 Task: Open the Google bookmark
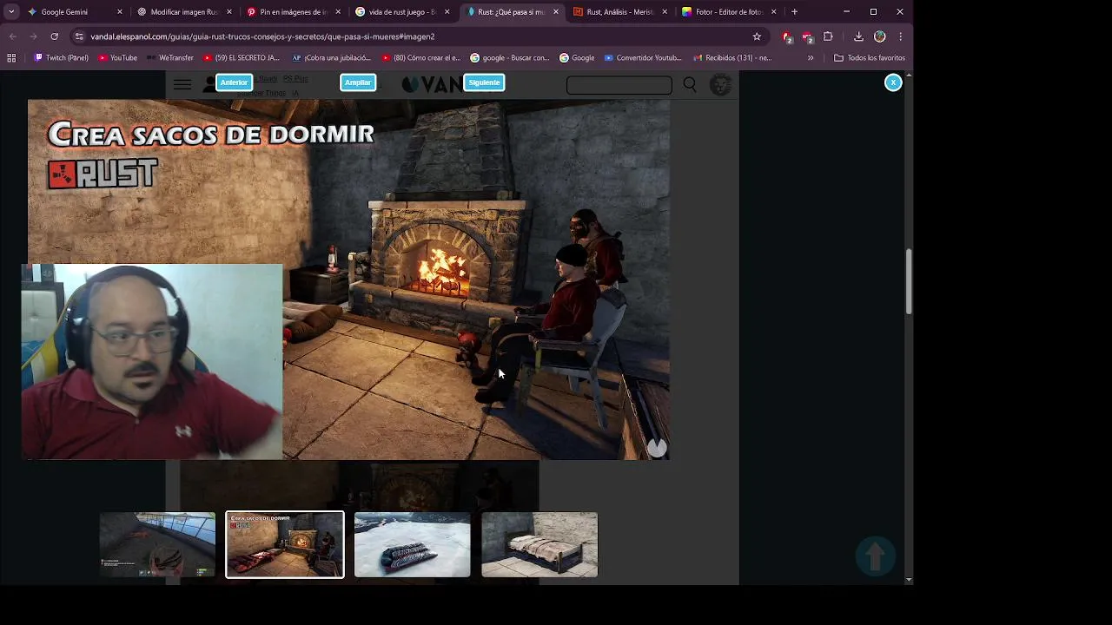point(577,58)
